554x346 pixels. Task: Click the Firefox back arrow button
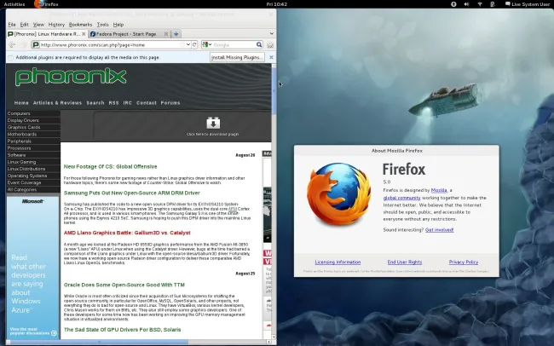point(12,45)
